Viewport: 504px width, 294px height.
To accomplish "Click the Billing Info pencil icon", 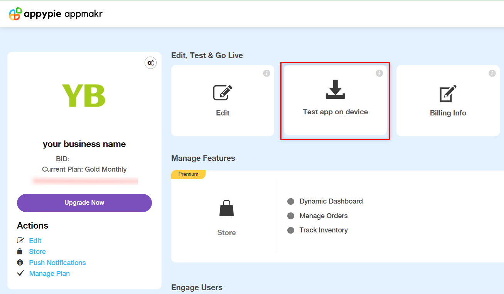I will pos(448,92).
